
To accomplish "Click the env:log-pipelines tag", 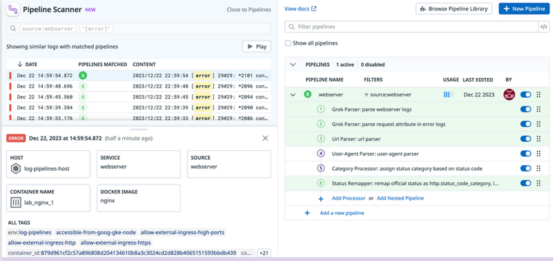I will click(30, 233).
